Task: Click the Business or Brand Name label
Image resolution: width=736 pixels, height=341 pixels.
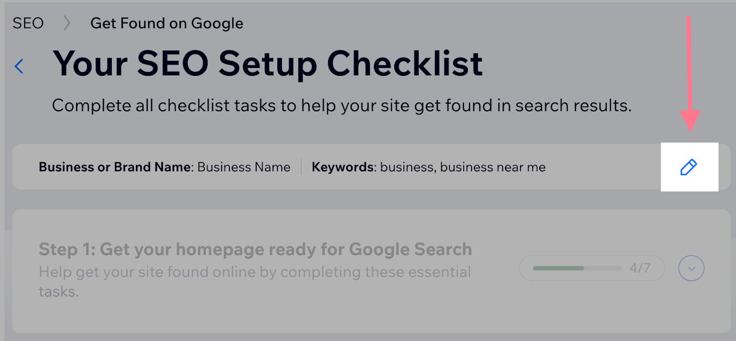Action: (x=114, y=167)
